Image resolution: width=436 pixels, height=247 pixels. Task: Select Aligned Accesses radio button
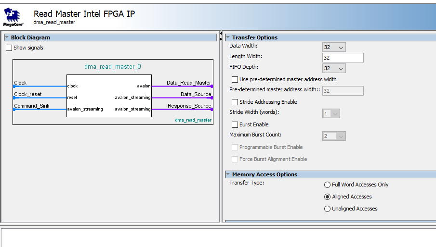[x=327, y=197]
